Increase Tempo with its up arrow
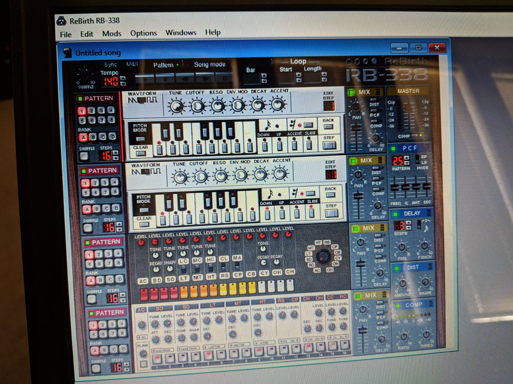513x384 pixels. click(x=123, y=78)
